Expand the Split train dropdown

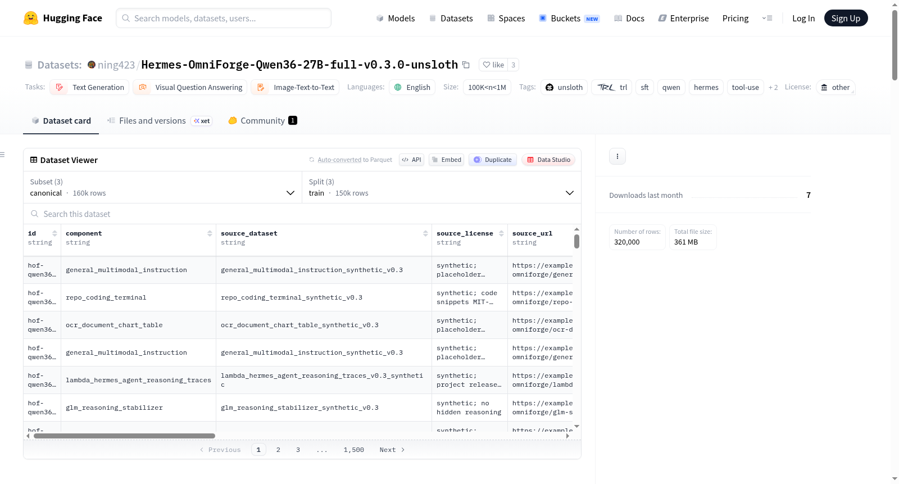click(442, 187)
